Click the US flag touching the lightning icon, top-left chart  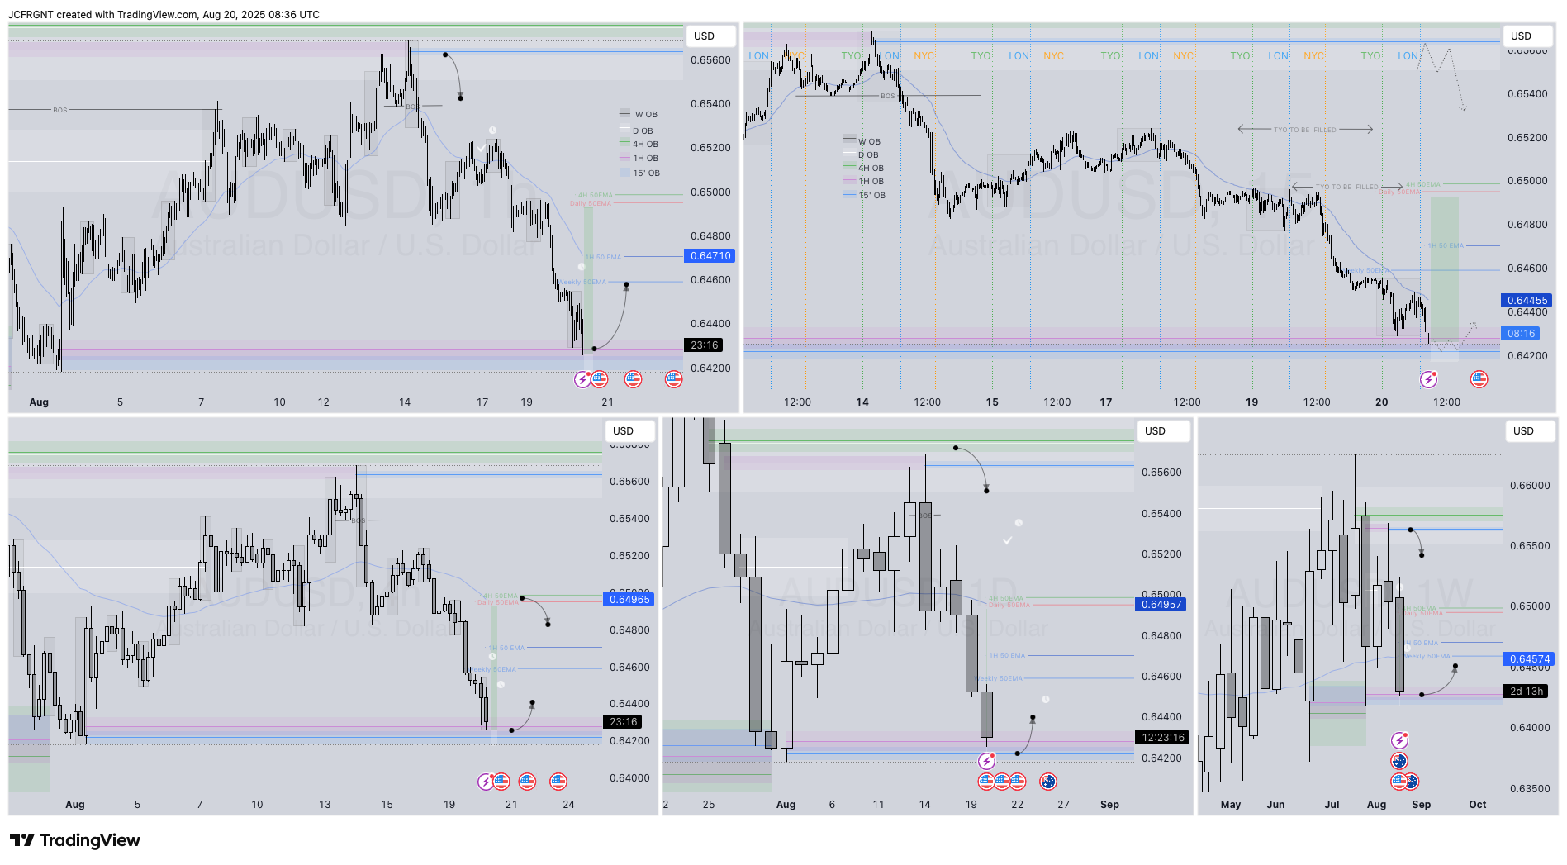point(600,379)
